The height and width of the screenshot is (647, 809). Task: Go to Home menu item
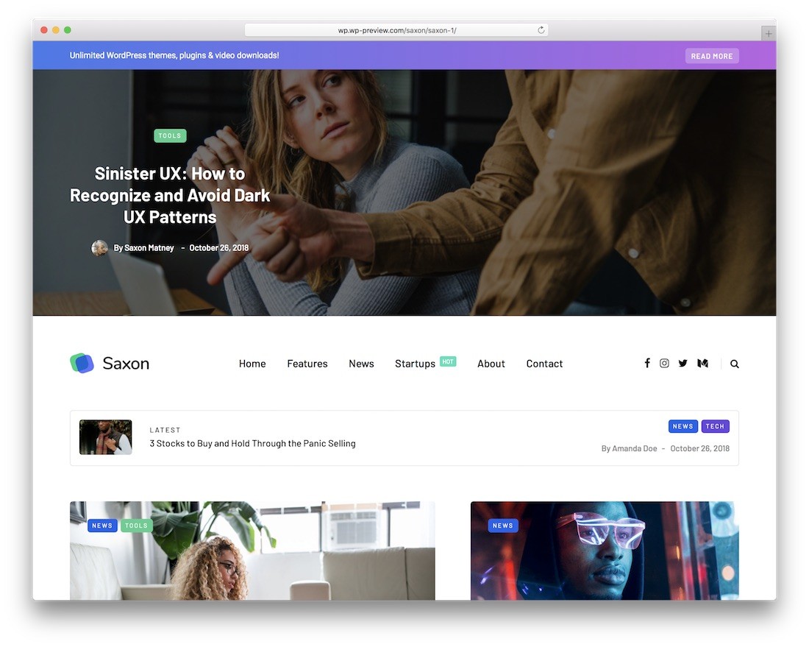click(252, 364)
